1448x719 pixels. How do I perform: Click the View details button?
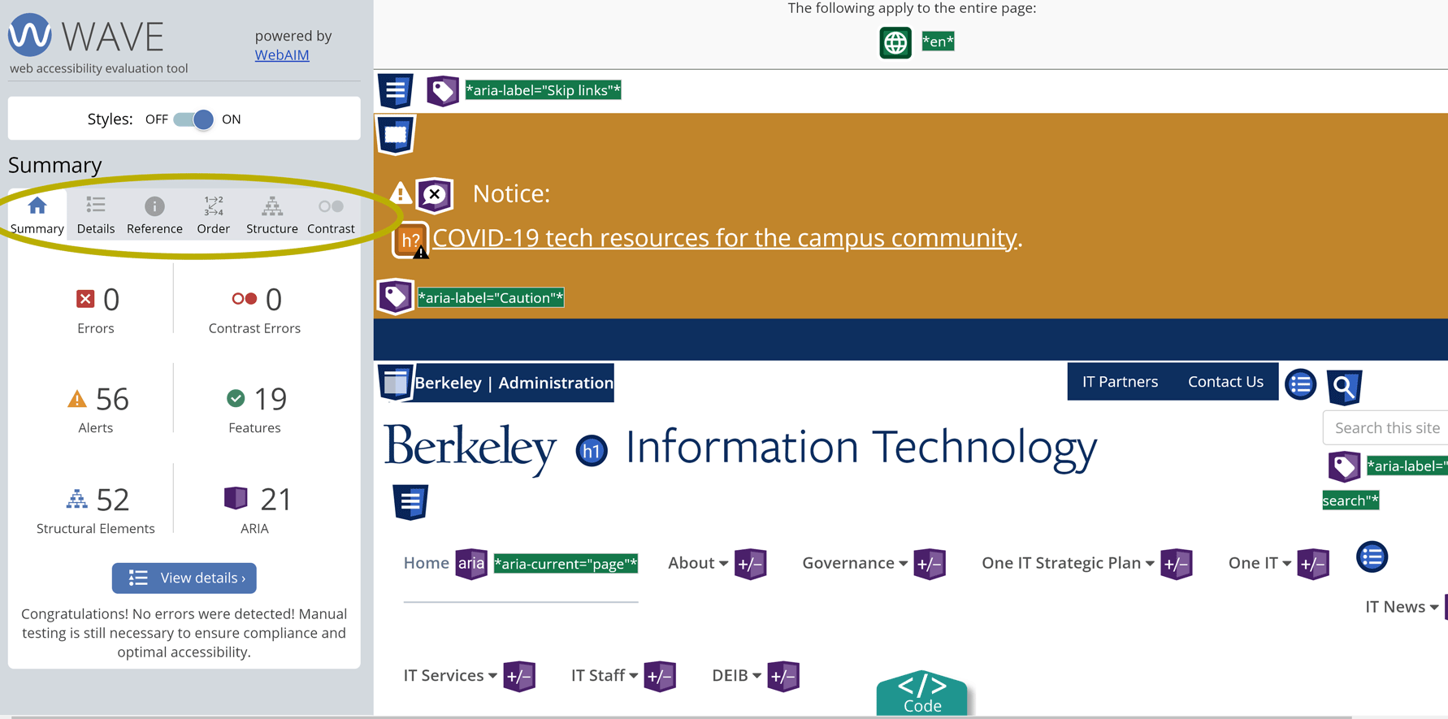click(x=184, y=578)
